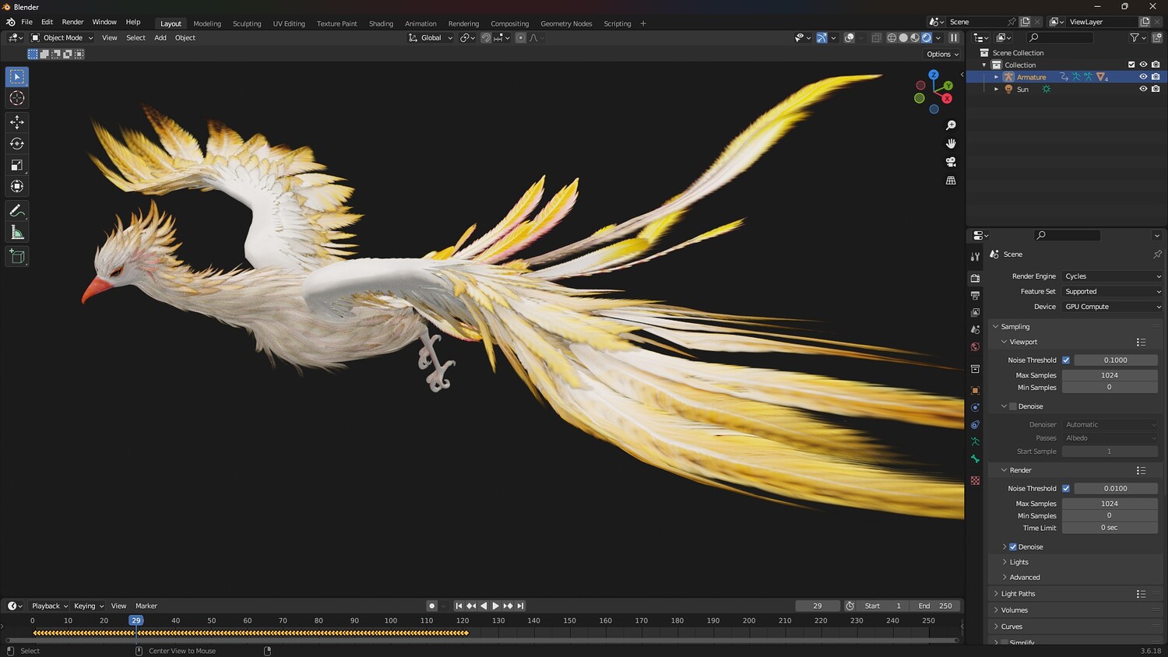Screen dimensions: 1168x657
Task: Hide the Sun in viewport
Action: (x=1143, y=90)
